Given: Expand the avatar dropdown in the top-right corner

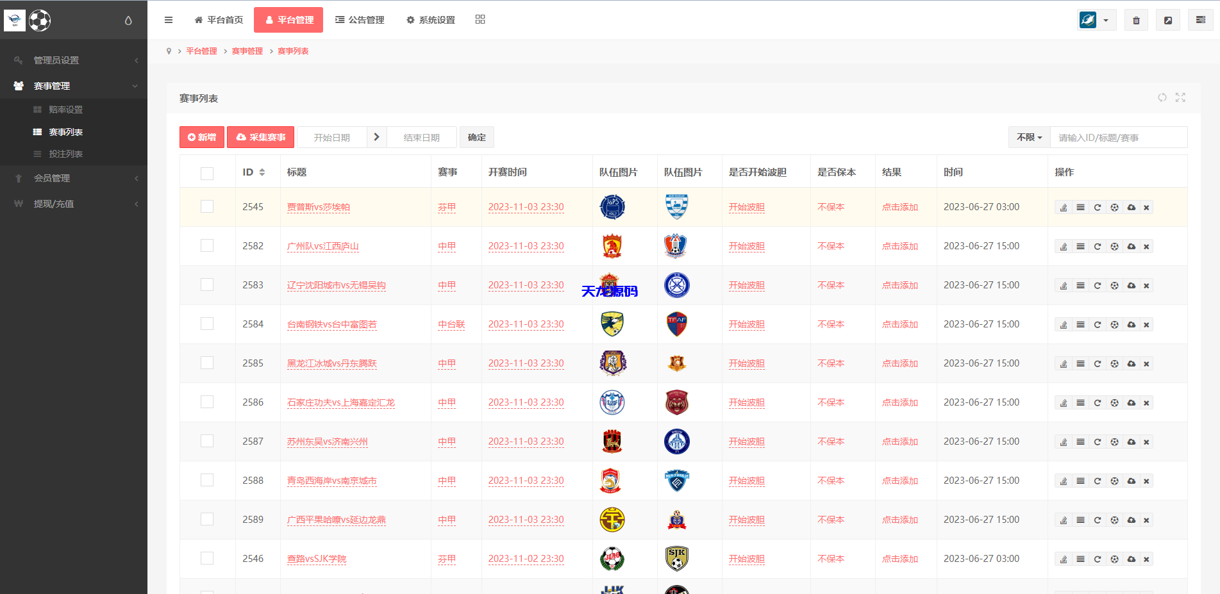Looking at the screenshot, I should pos(1106,20).
